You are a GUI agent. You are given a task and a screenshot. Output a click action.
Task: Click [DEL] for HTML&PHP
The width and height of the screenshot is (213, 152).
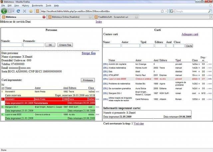(106, 75)
